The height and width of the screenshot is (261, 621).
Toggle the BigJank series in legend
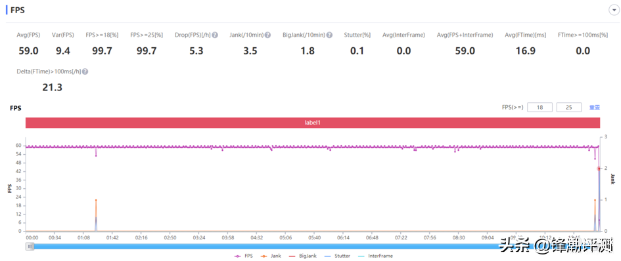pyautogui.click(x=303, y=256)
